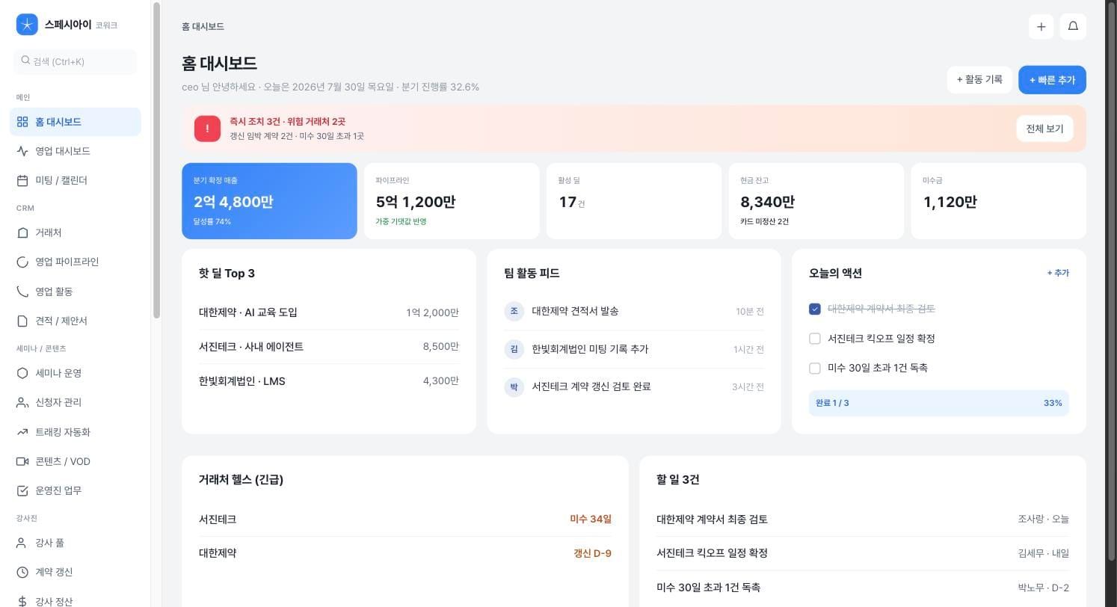Click 서진테크 row in 거래처 헬스
The image size is (1117, 607).
click(405, 519)
